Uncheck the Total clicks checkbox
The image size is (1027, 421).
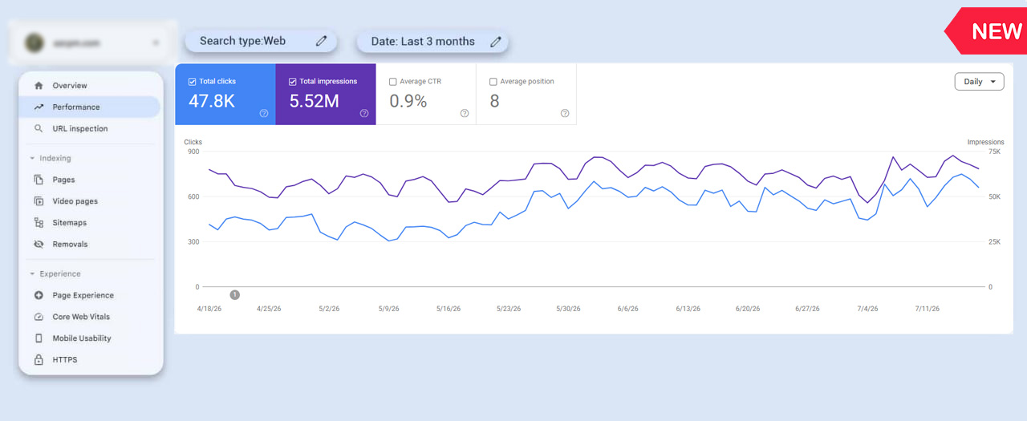pos(192,81)
